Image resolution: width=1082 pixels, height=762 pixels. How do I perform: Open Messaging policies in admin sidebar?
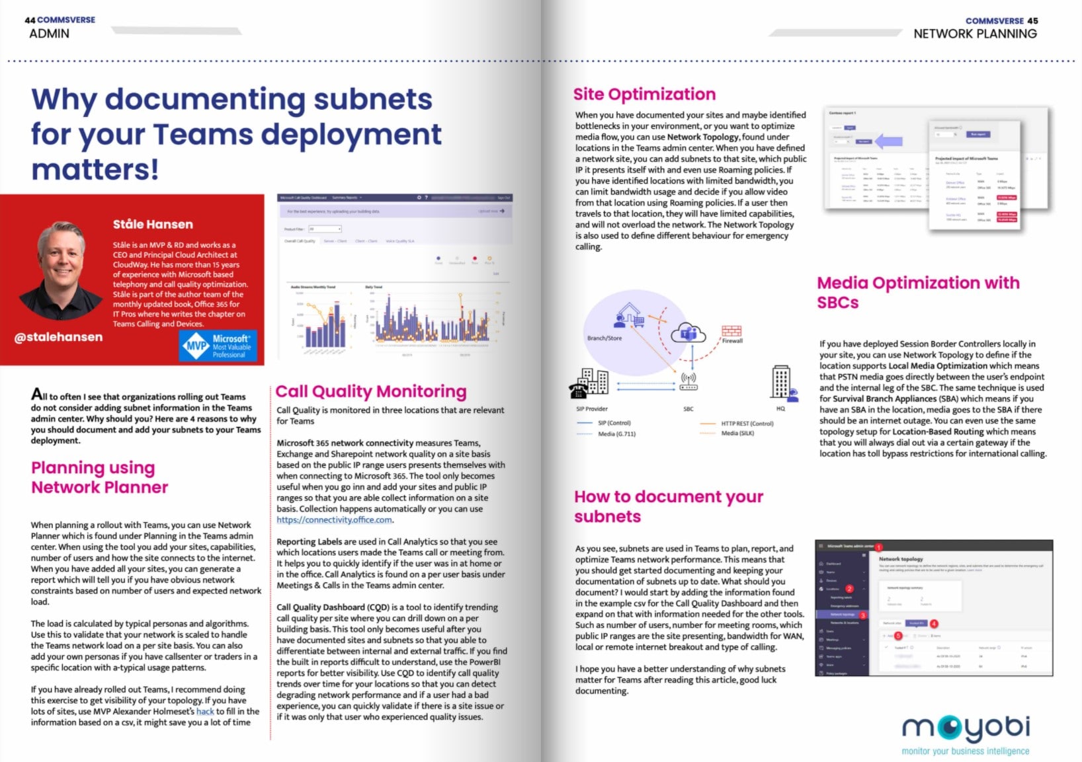[x=839, y=648]
